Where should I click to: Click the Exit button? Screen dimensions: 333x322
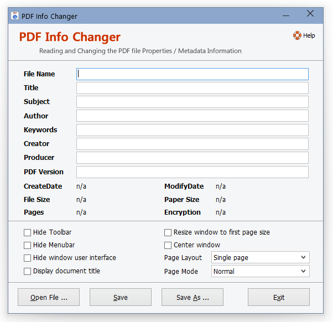(x=279, y=297)
